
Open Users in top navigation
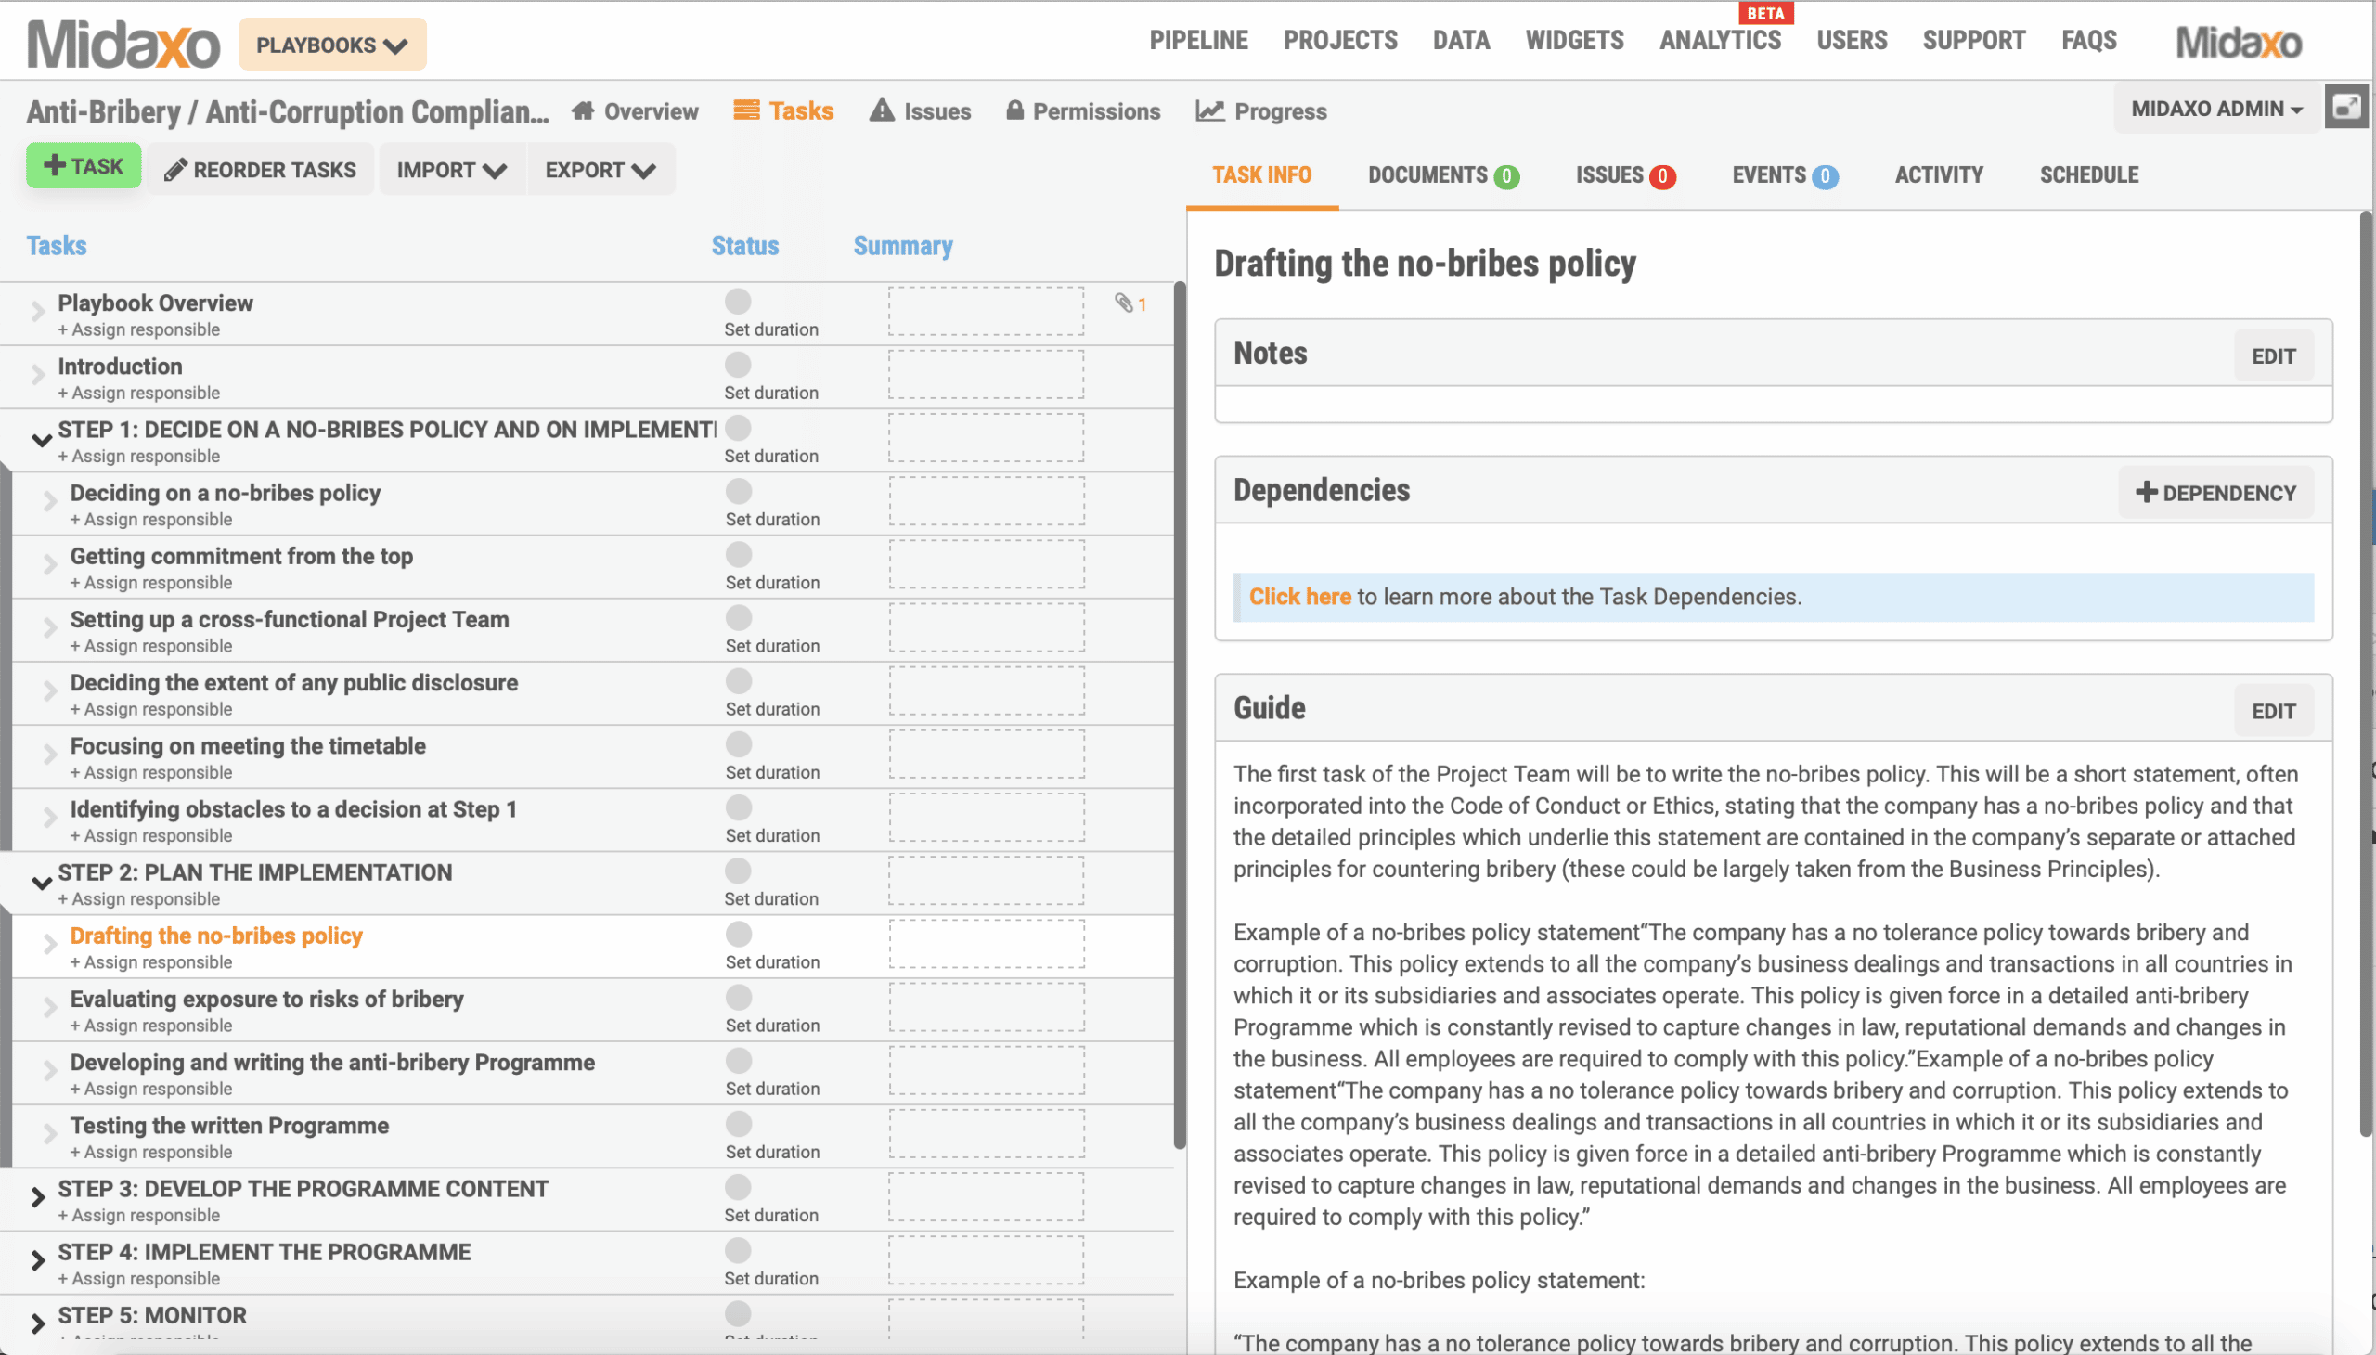[1852, 40]
